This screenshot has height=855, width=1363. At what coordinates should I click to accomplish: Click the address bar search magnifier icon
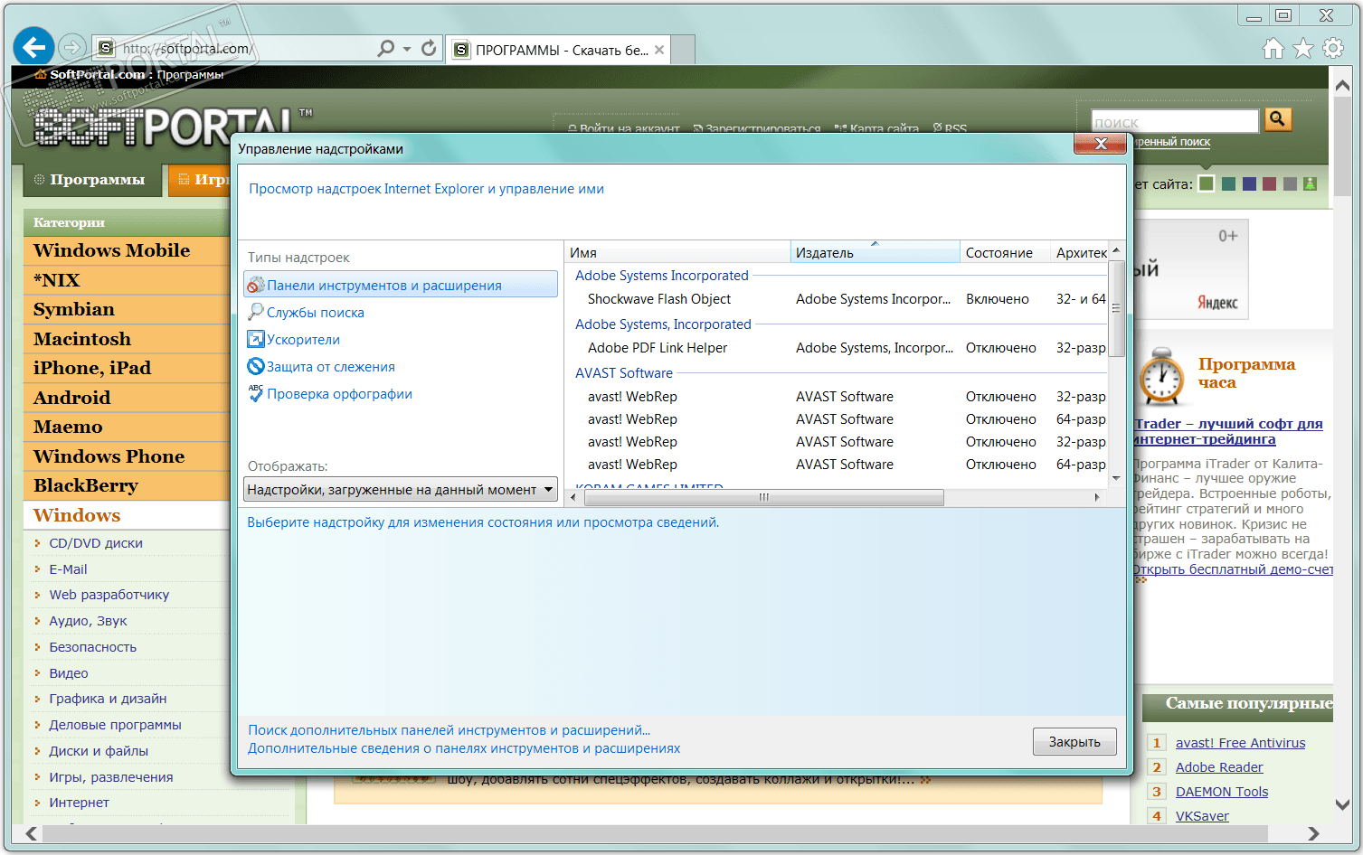tap(386, 48)
